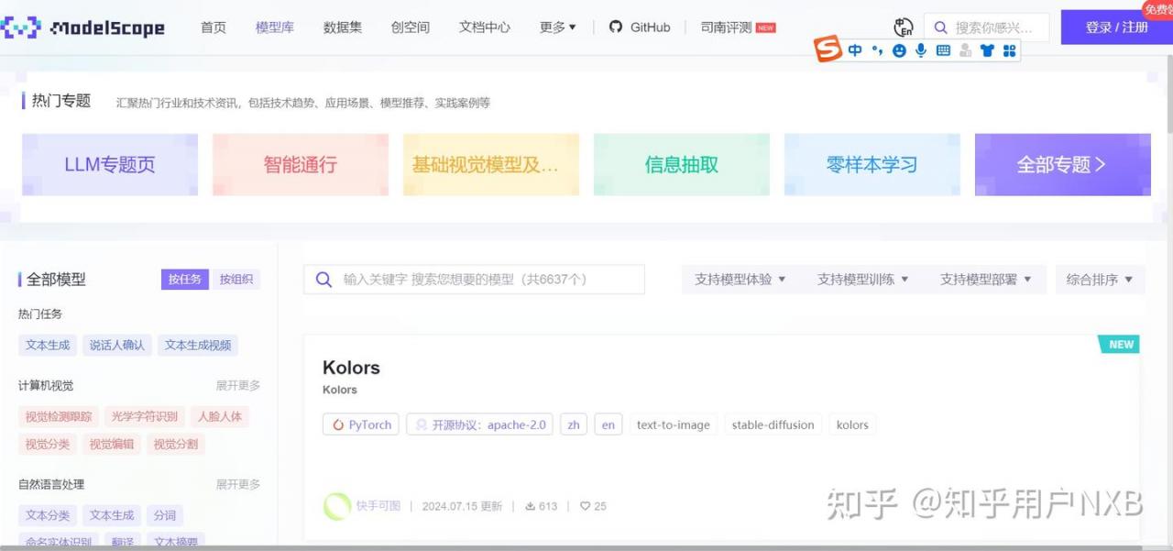Focus the top site search field

pyautogui.click(x=987, y=28)
